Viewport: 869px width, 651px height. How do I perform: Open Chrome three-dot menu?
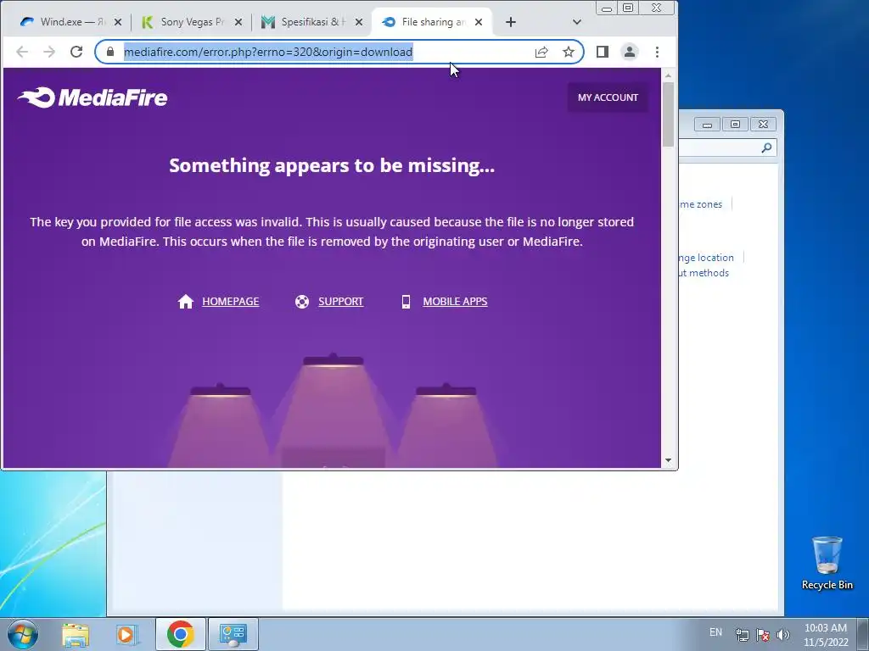(x=657, y=52)
